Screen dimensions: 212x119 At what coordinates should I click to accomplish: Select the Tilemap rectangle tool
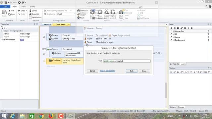[x=178, y=72]
